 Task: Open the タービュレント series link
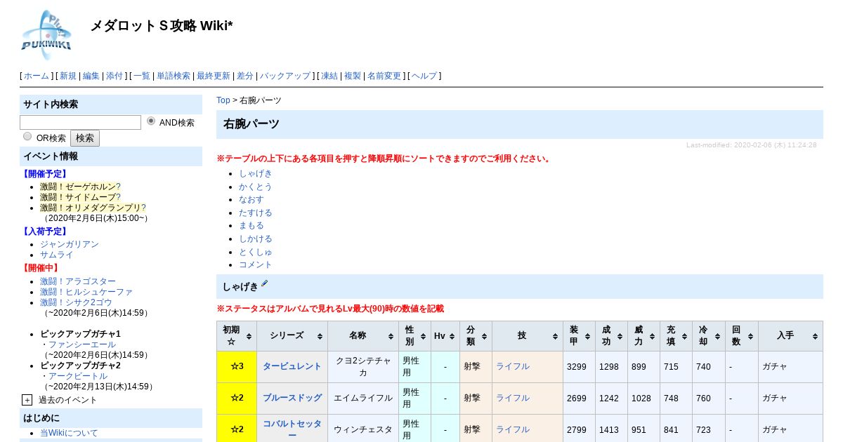click(292, 366)
